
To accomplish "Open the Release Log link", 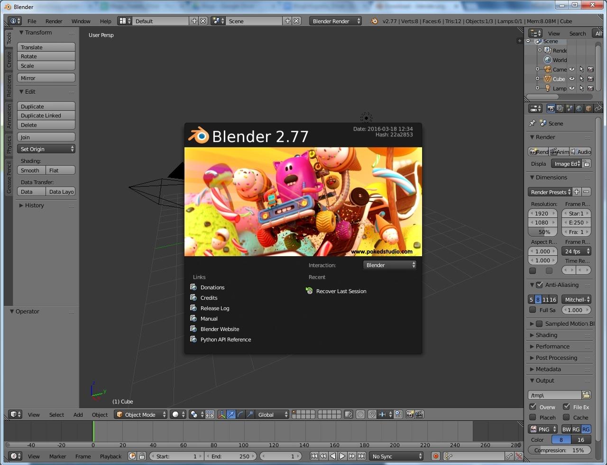I will (x=215, y=308).
